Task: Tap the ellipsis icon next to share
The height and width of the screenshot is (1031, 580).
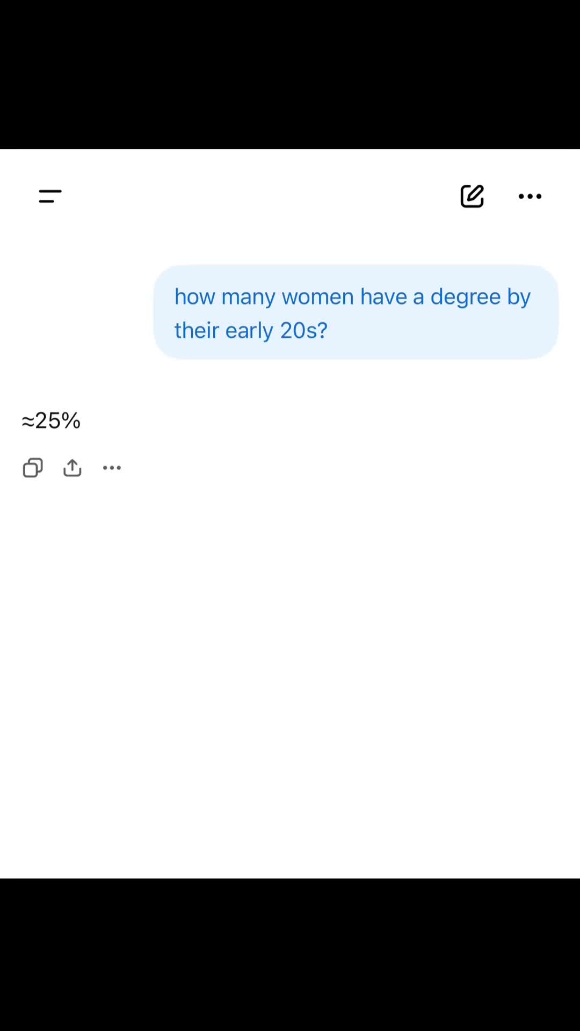Action: coord(112,468)
